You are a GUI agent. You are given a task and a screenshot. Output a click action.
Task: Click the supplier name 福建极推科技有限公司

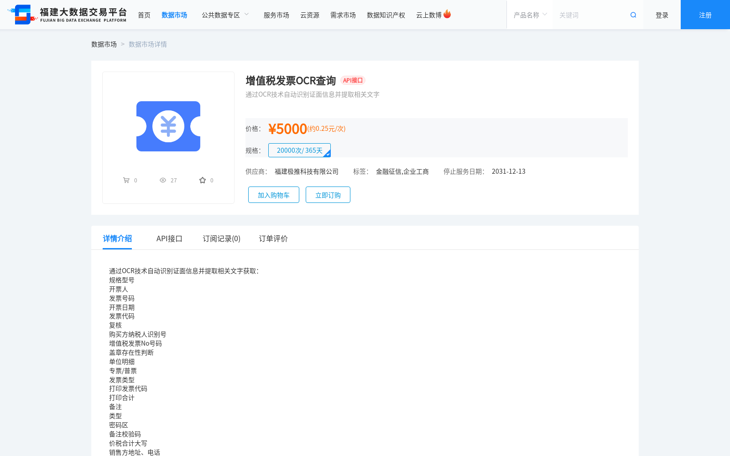coord(307,171)
